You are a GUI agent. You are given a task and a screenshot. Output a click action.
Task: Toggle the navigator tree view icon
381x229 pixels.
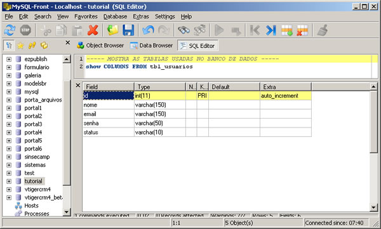point(10,46)
